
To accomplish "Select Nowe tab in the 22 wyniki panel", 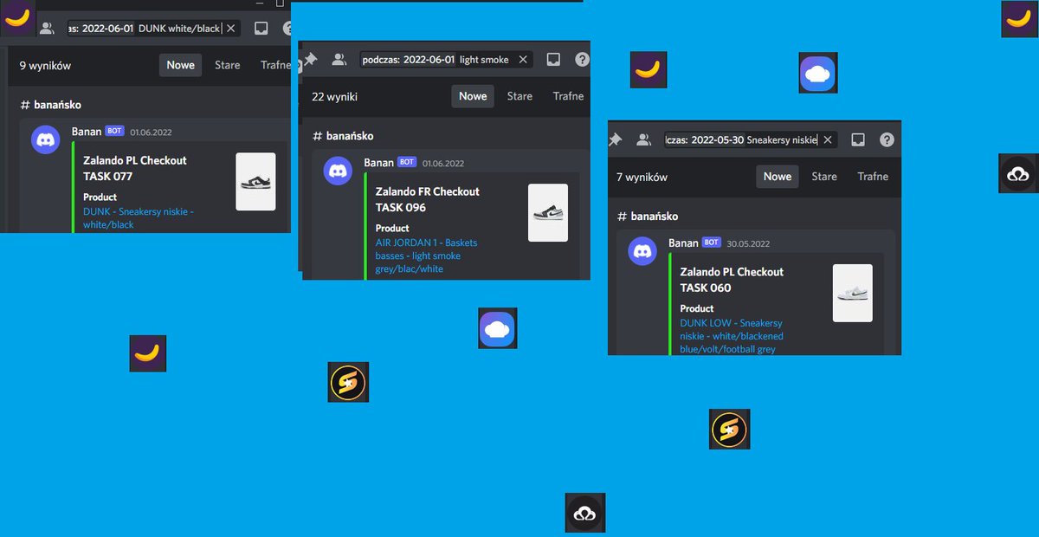I will [473, 96].
